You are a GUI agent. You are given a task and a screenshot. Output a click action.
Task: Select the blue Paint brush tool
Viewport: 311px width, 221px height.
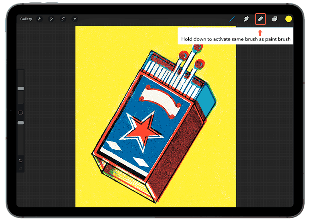tap(232, 19)
